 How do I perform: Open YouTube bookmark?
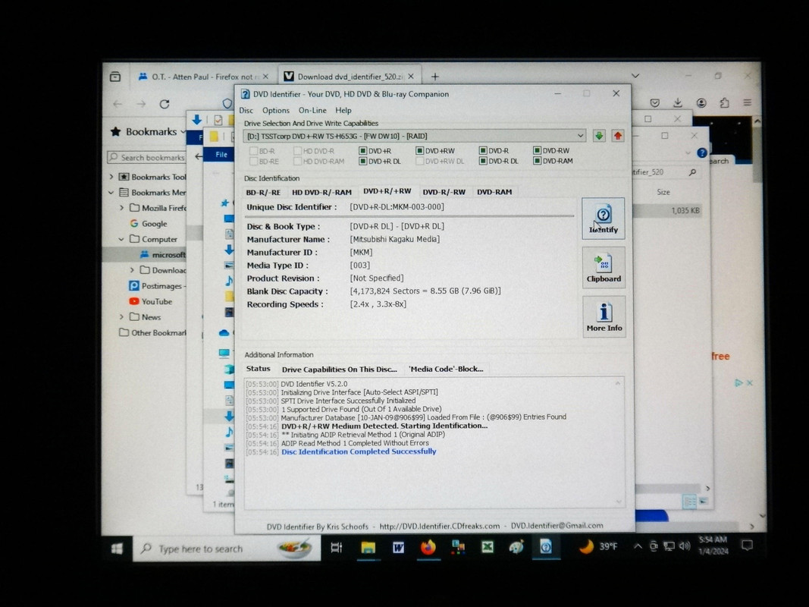(150, 301)
